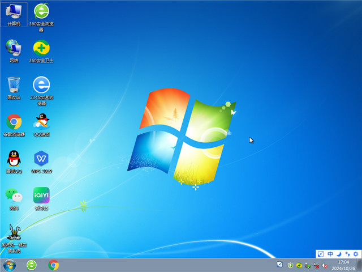Click the safely remove hardware tray icon
The height and width of the screenshot is (272, 362).
coord(308,266)
